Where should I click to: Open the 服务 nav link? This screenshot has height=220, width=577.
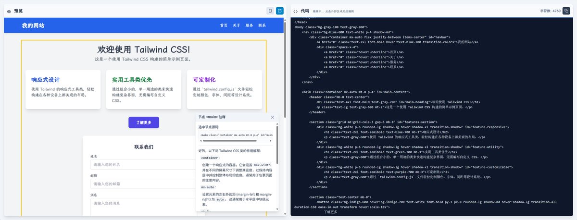click(x=250, y=25)
